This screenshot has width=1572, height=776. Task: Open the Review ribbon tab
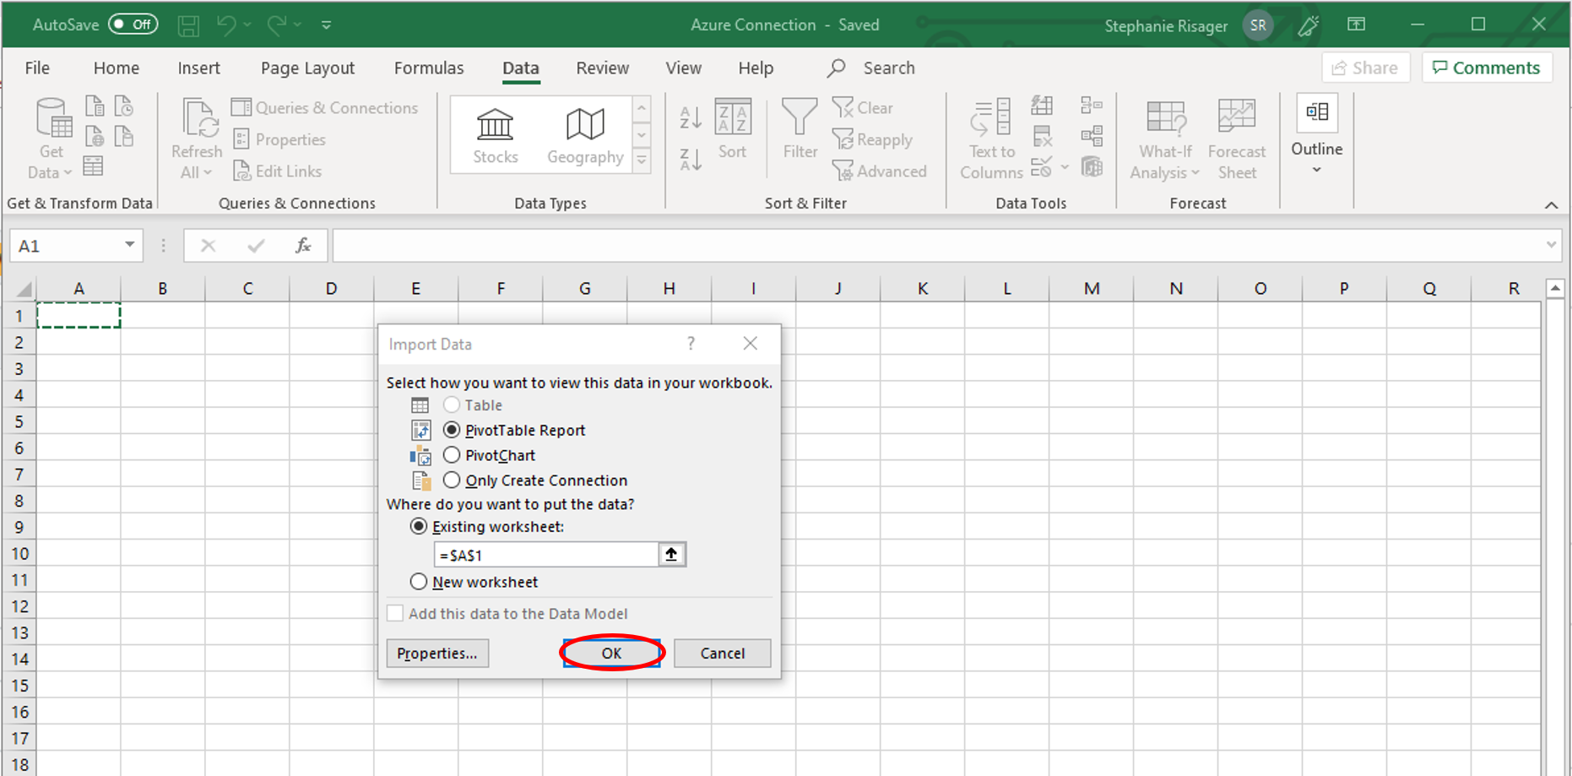602,68
